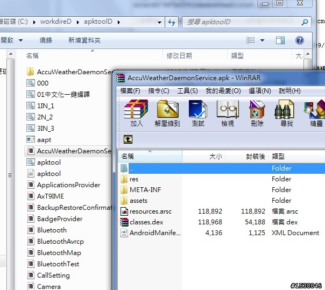Click the WinRAR Add (加入) toolbar icon
This screenshot has height=290, width=325.
pos(136,113)
